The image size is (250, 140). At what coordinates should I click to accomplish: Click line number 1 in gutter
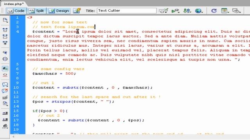[x=17, y=17]
